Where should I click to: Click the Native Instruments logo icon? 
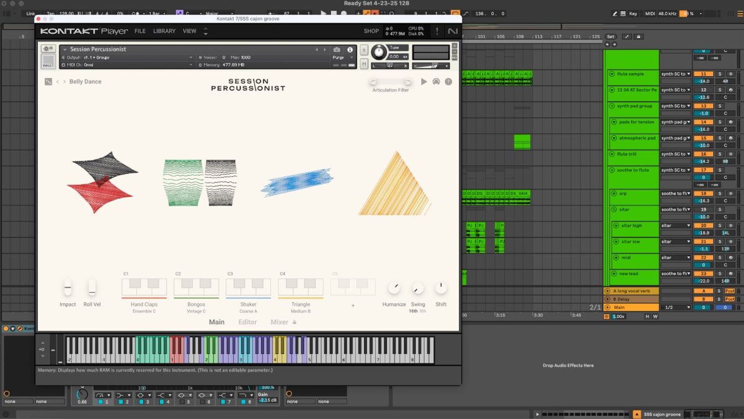pos(453,31)
